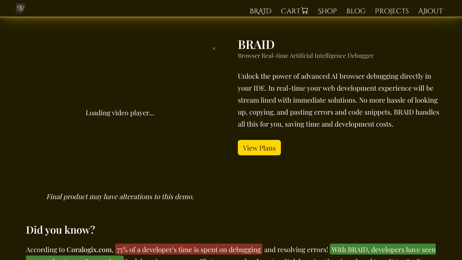
Task: Open the shopping cart icon
Action: (304, 11)
